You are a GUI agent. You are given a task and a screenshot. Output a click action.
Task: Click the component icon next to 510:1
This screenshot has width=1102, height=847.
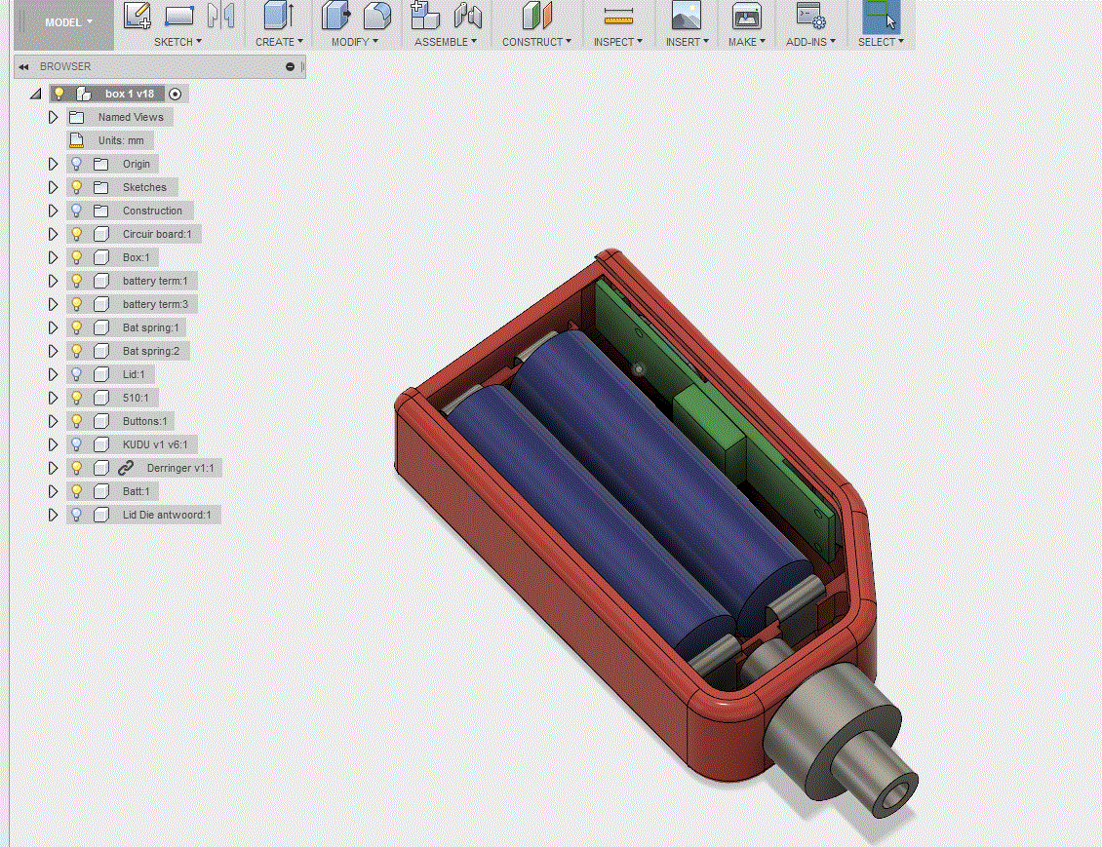pyautogui.click(x=101, y=399)
